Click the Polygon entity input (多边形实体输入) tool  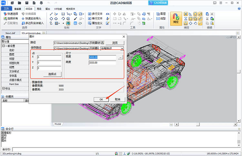pos(33,23)
